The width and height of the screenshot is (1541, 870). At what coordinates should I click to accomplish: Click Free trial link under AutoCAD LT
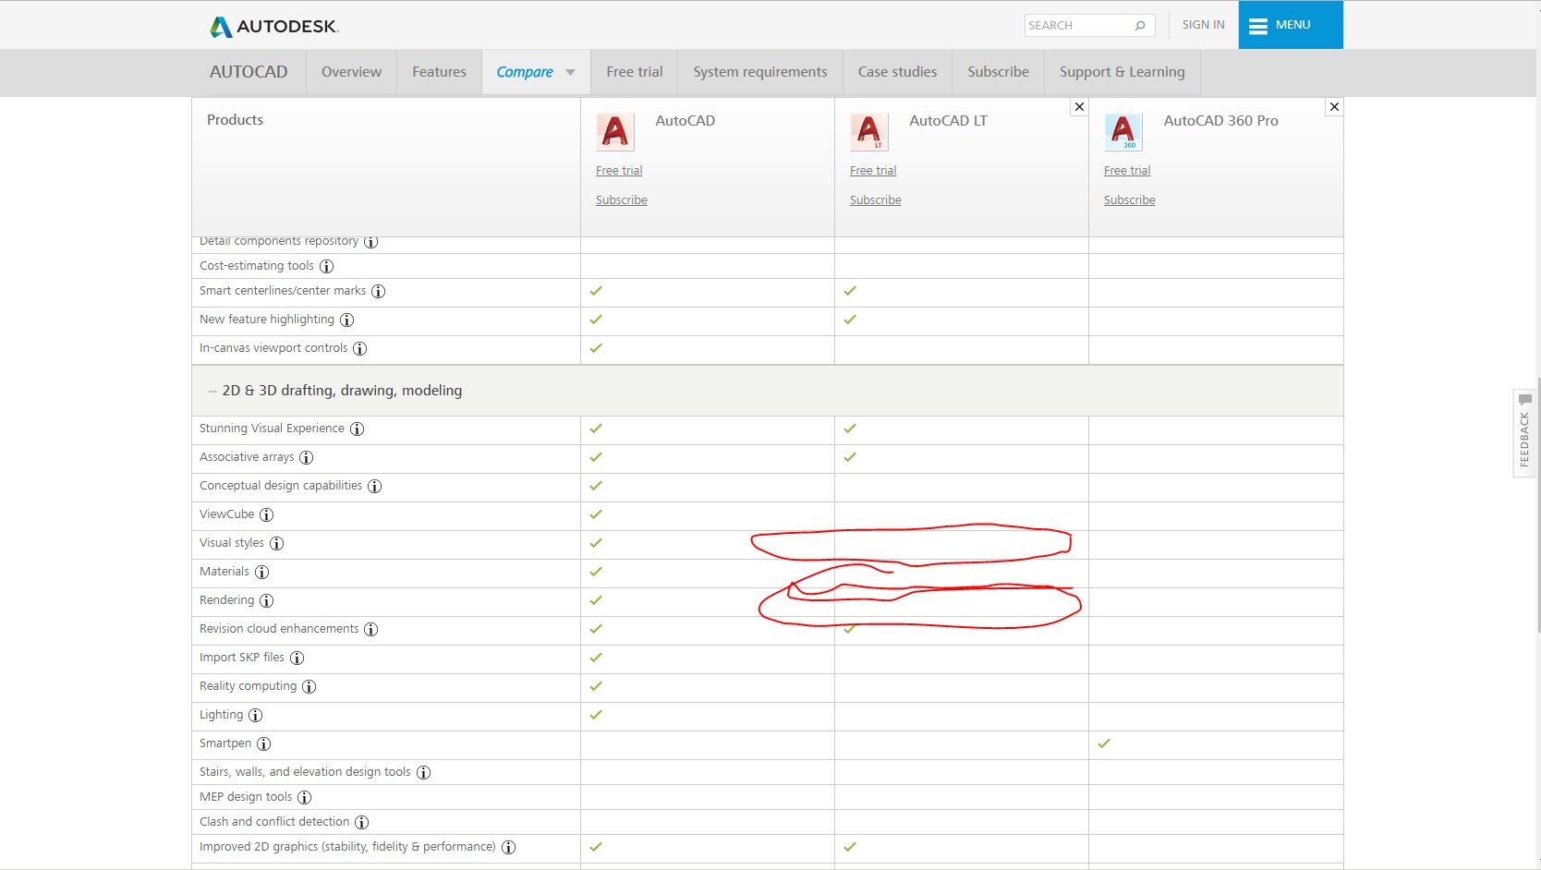(x=873, y=171)
